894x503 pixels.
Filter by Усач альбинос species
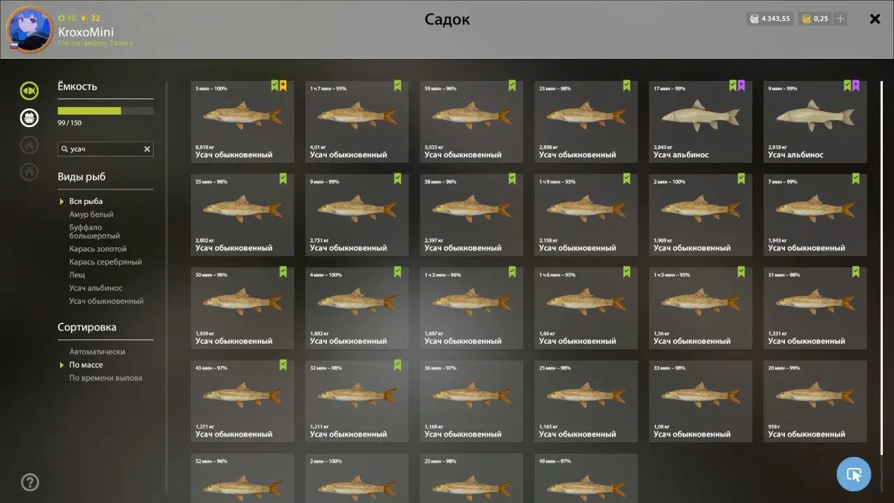point(96,288)
